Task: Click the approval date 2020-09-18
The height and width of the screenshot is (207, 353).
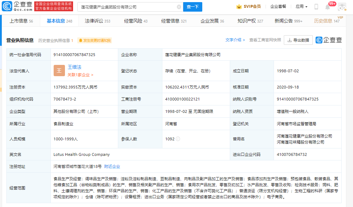Action: 288,87
